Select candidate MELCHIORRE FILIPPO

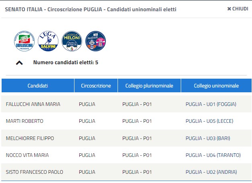(x=30, y=138)
